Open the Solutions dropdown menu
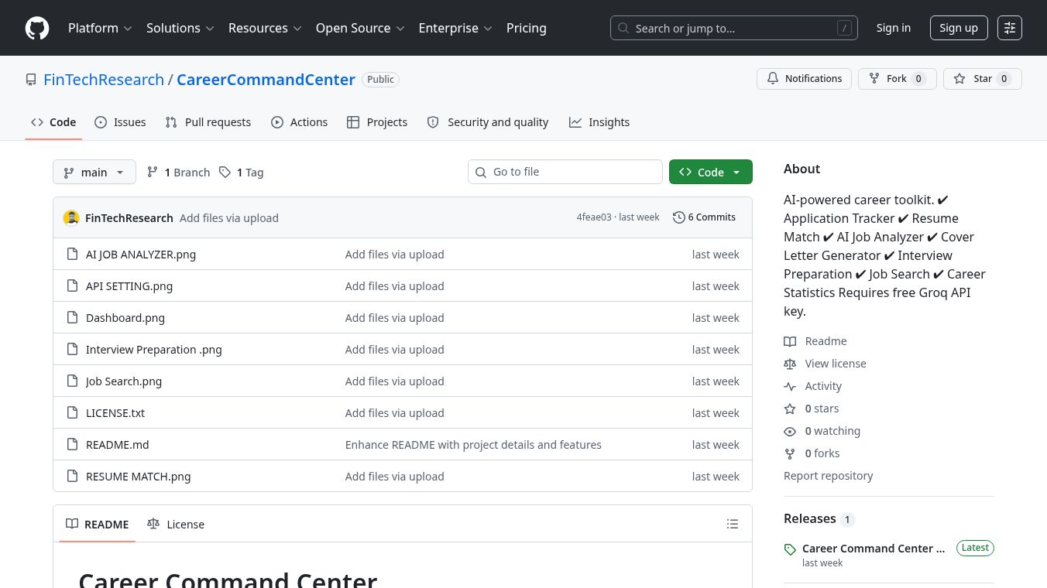The width and height of the screenshot is (1047, 588). (x=180, y=28)
